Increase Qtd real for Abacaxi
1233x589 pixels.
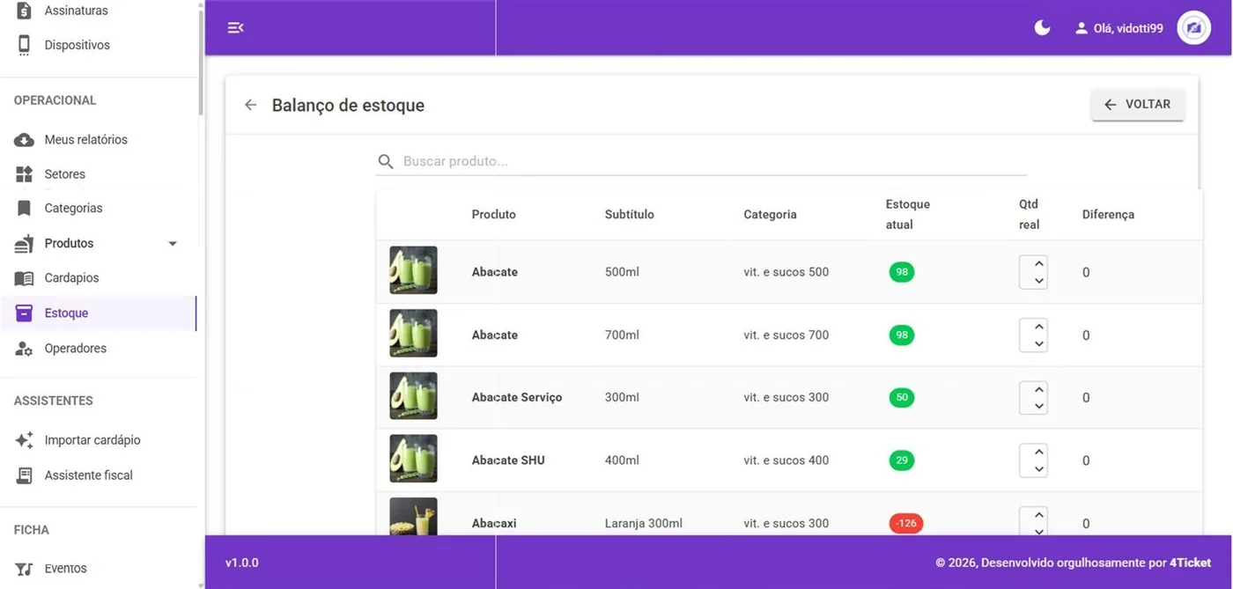pos(1039,515)
